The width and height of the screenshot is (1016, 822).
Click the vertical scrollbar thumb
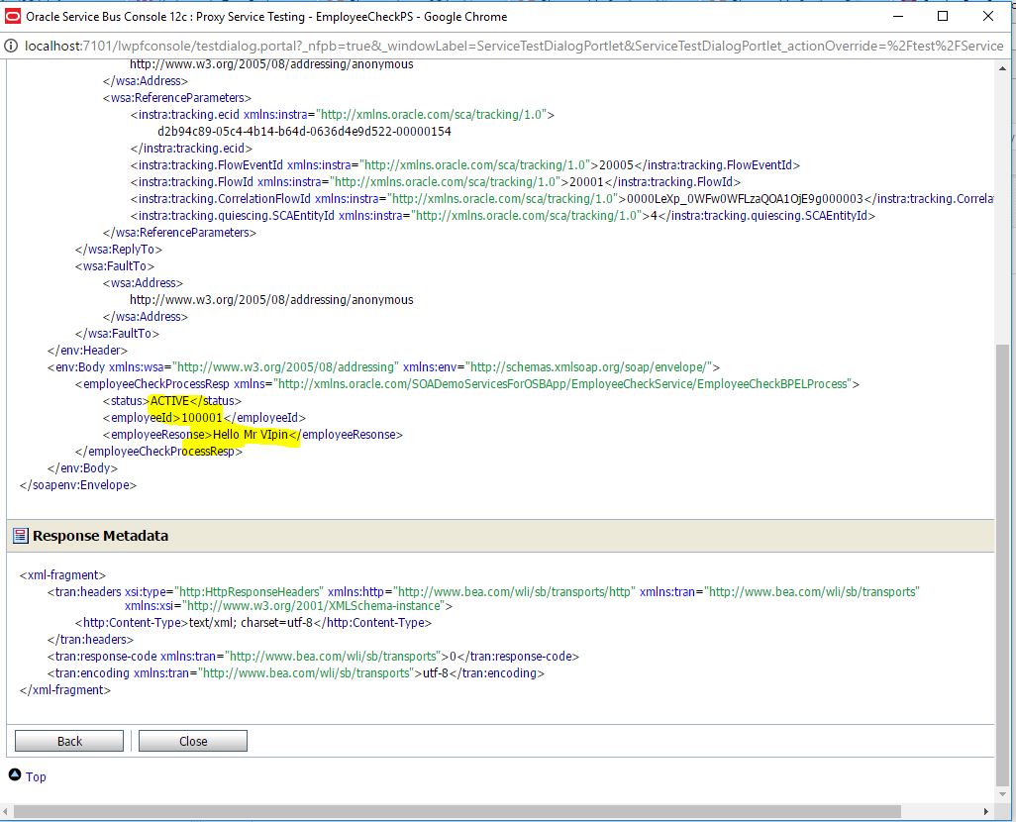tap(1002, 564)
